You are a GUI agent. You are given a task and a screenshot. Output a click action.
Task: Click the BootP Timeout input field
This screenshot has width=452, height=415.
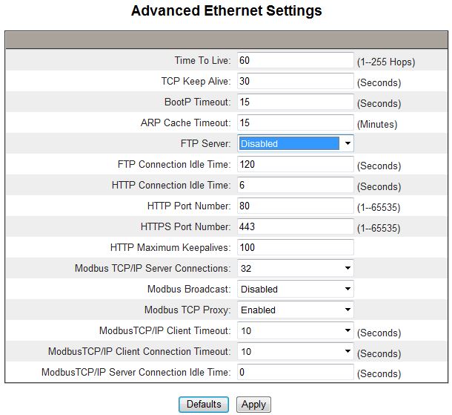click(295, 102)
